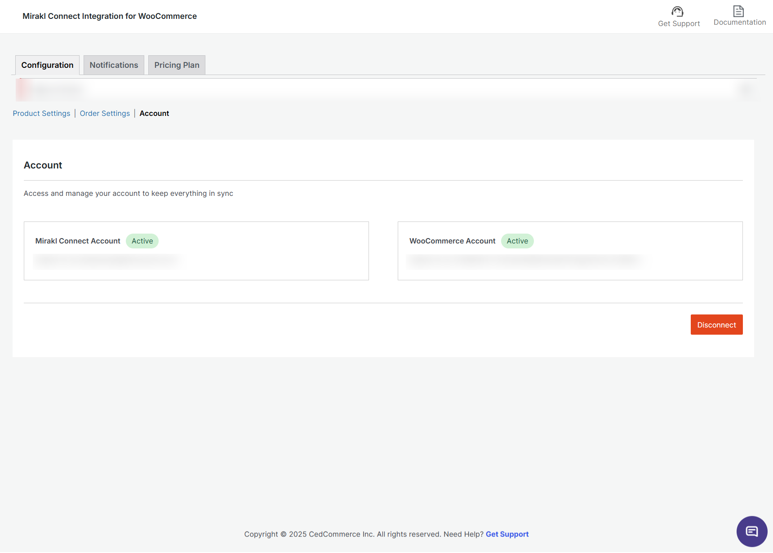This screenshot has height=553, width=773.
Task: Select the Mirakl Connect Account label
Action: tap(78, 241)
